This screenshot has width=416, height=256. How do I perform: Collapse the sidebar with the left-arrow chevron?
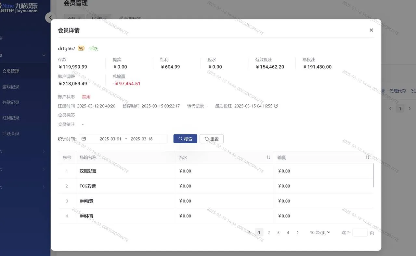coord(50,17)
